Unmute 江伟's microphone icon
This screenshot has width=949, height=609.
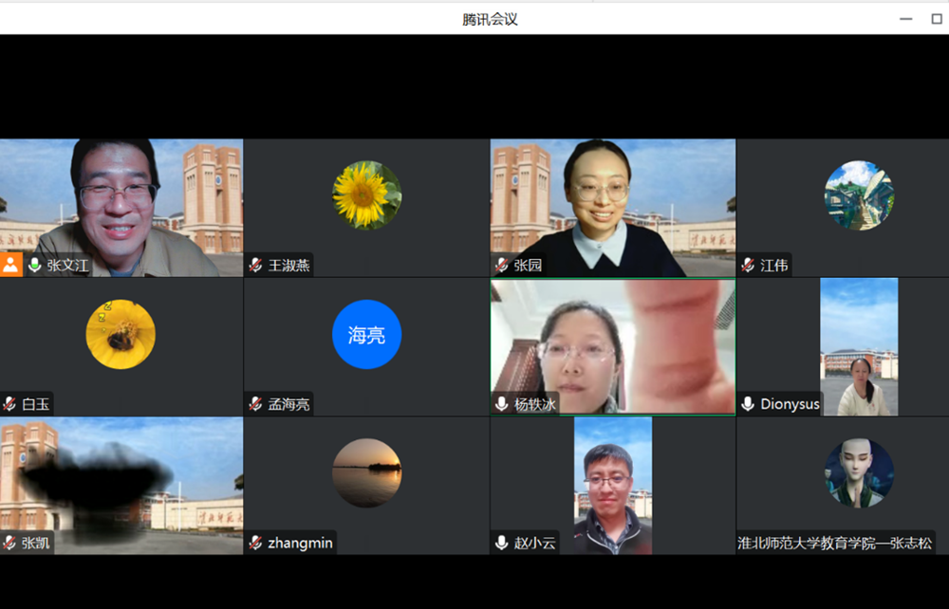pos(747,265)
